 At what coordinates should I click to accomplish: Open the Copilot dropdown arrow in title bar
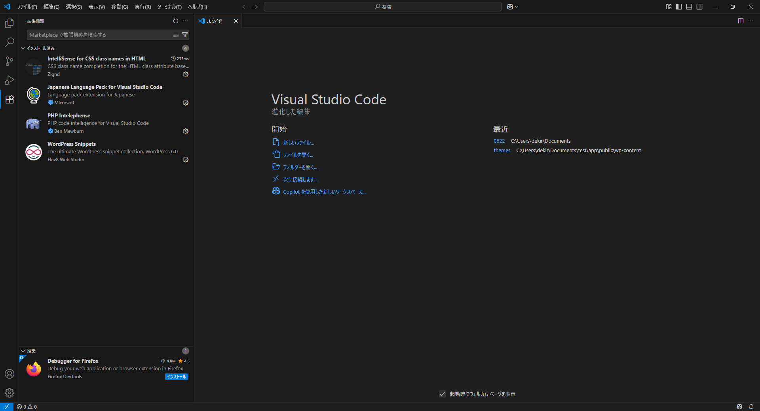[516, 7]
